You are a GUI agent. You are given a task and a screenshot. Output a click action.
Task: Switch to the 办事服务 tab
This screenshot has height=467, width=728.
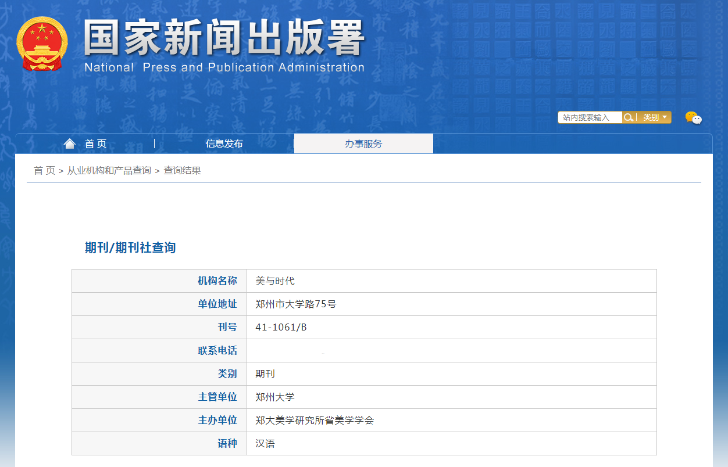click(x=363, y=143)
